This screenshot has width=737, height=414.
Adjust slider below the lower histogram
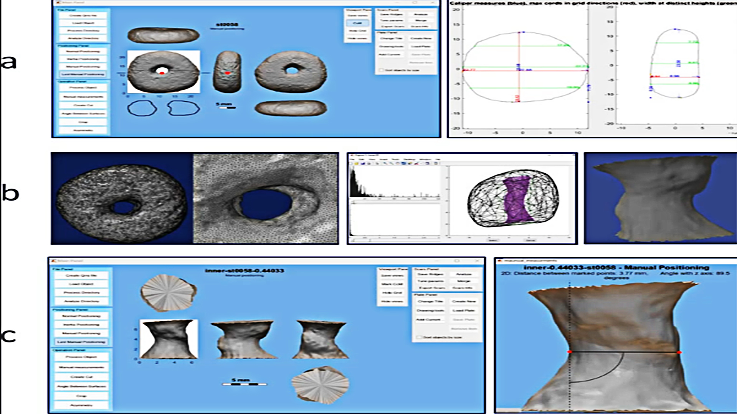pos(395,241)
